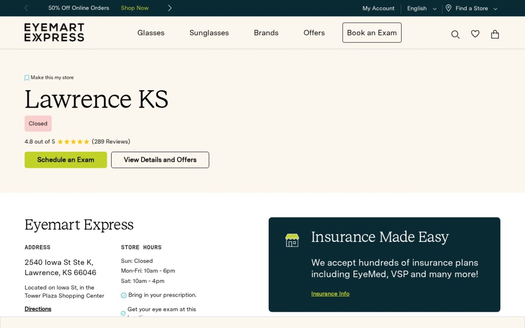Open the shopping bag icon
Screen dimensions: 525x328
495,34
